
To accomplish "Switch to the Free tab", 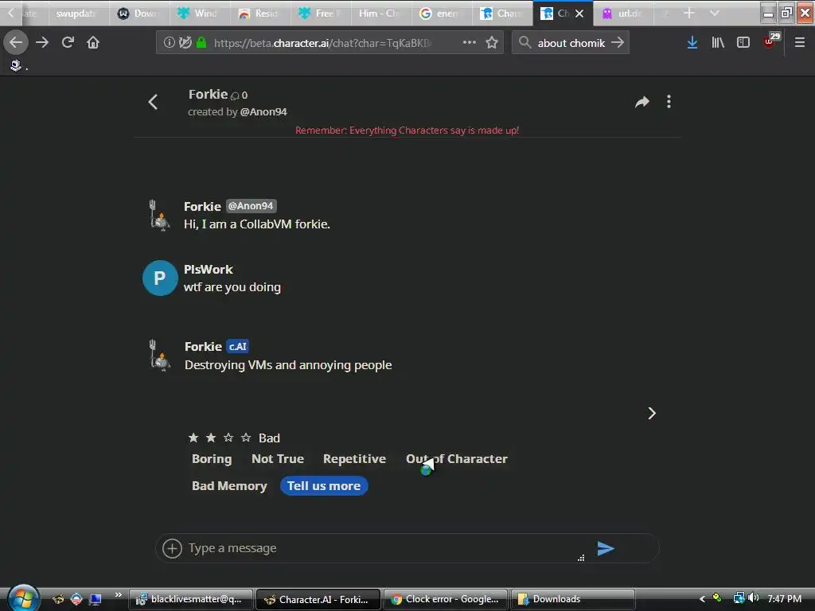I will click(321, 13).
